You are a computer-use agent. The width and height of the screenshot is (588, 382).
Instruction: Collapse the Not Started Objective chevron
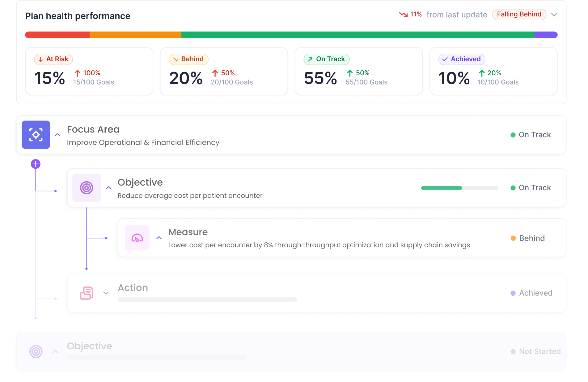click(56, 351)
